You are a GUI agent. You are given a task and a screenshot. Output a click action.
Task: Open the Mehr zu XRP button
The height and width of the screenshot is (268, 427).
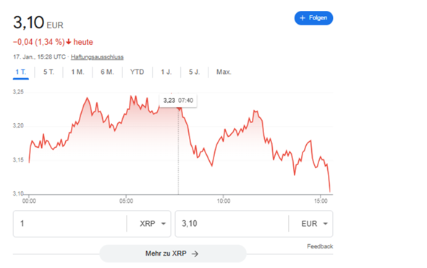point(173,254)
